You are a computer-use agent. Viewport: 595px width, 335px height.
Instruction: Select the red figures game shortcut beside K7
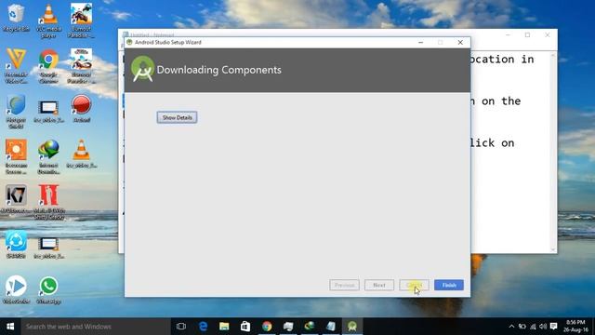click(x=48, y=202)
